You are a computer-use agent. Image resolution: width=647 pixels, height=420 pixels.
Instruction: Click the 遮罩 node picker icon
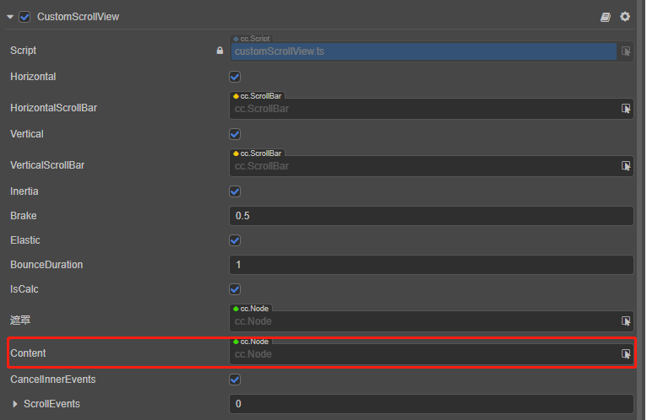point(626,321)
